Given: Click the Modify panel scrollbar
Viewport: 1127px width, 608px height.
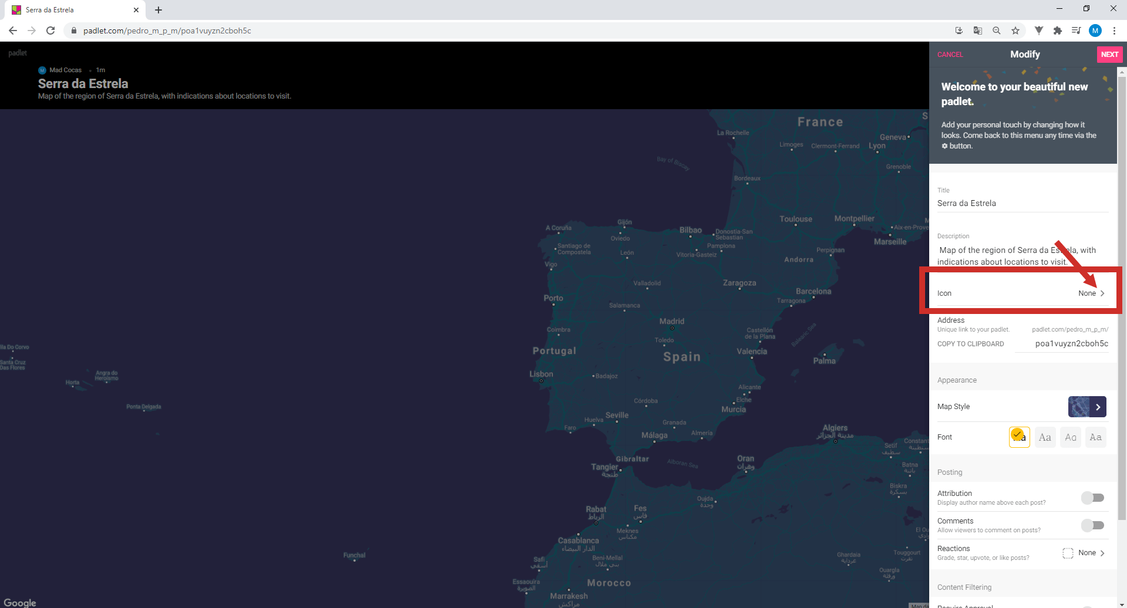Looking at the screenshot, I should click(x=1122, y=298).
